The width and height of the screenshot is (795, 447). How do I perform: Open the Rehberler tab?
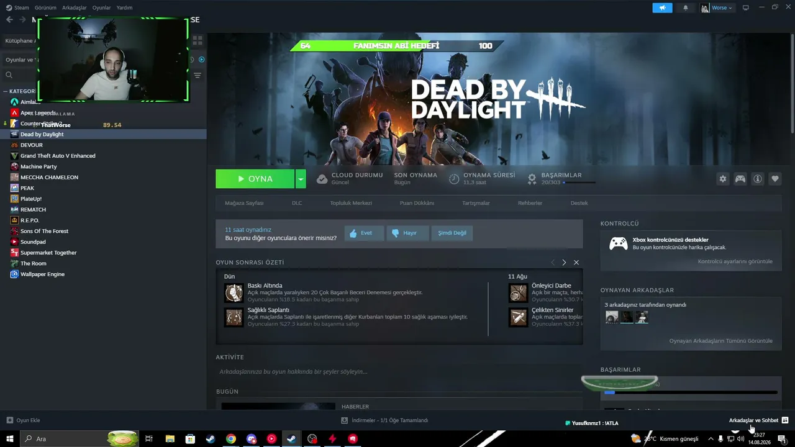click(530, 203)
